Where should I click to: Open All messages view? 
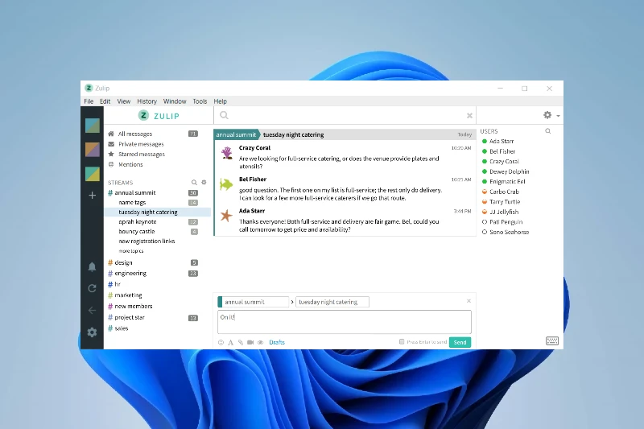[135, 134]
